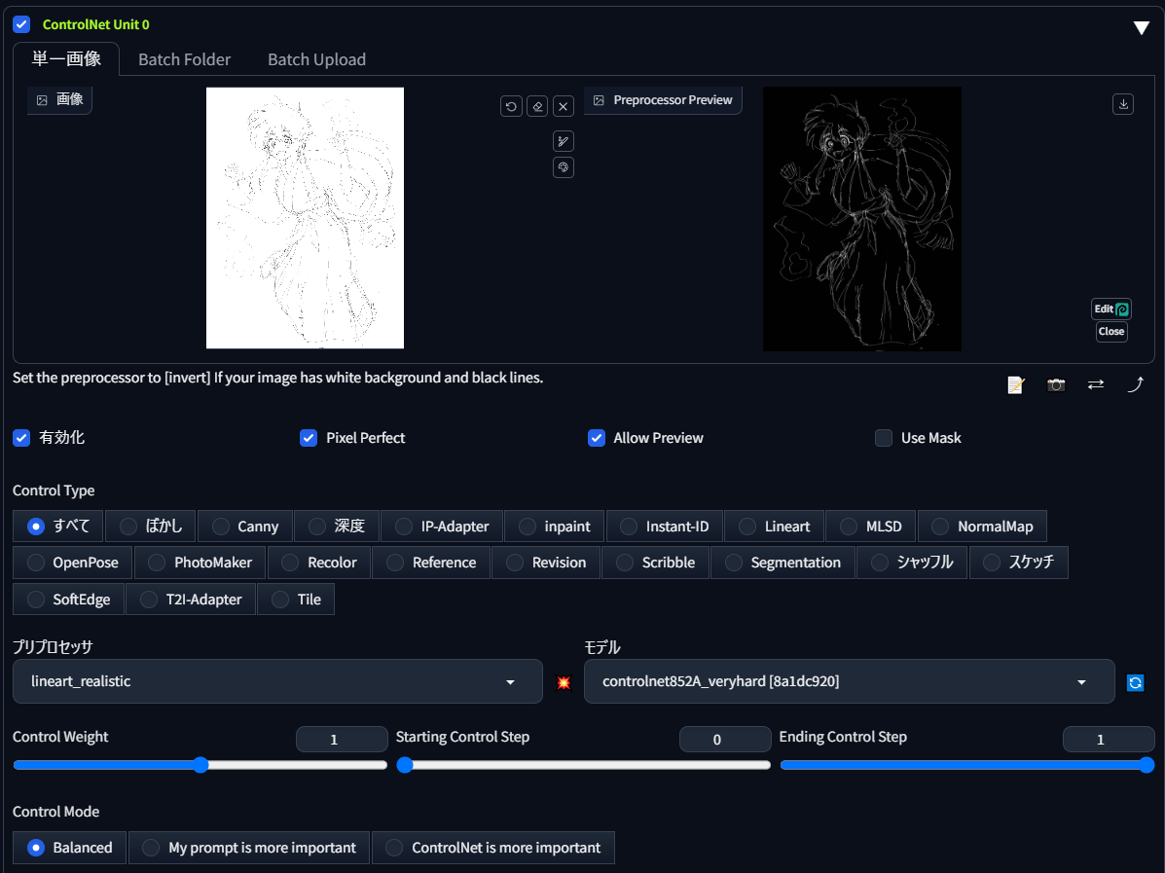The height and width of the screenshot is (873, 1165).
Task: Select the Revision control type
Action: [546, 563]
